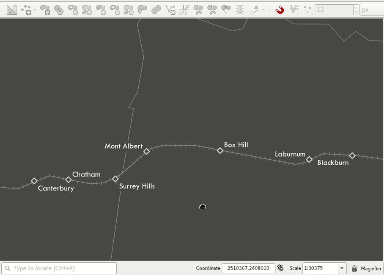Click Merge Attributes of Selected Features
This screenshot has width=384, height=275.
[x=240, y=10]
